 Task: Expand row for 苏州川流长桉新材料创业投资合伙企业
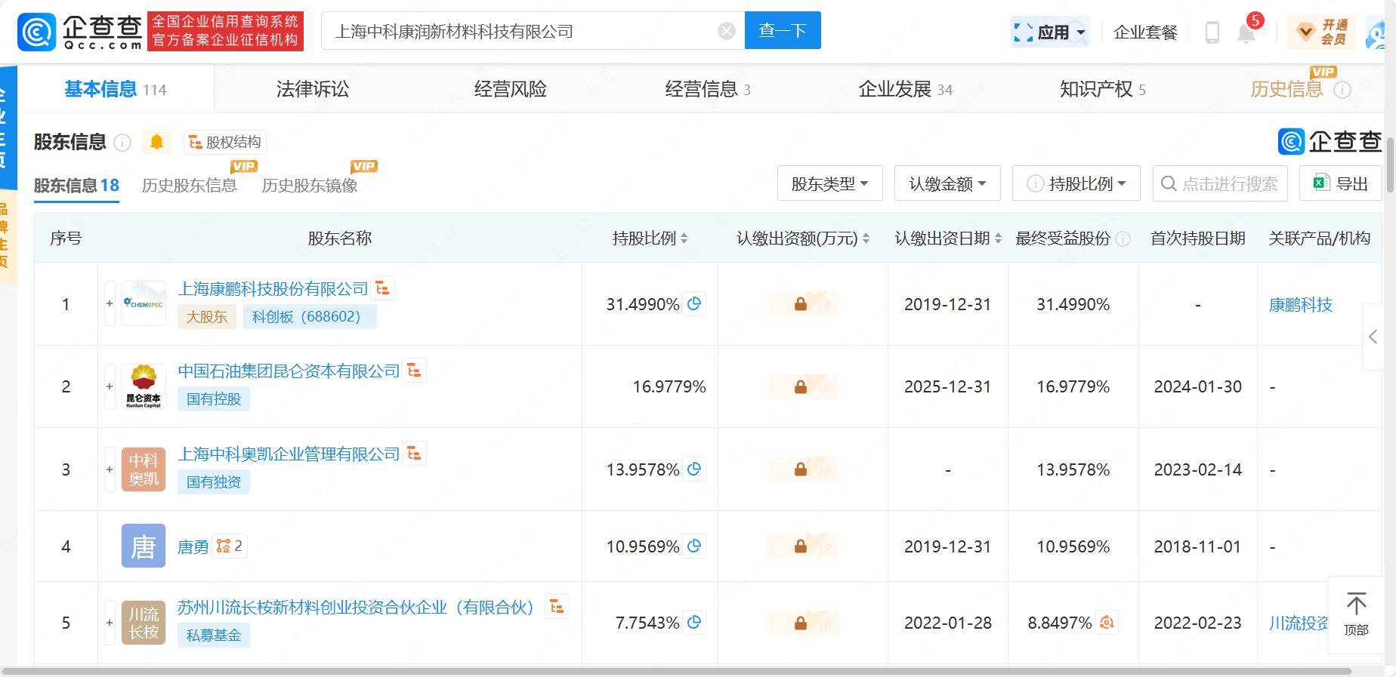pyautogui.click(x=110, y=623)
